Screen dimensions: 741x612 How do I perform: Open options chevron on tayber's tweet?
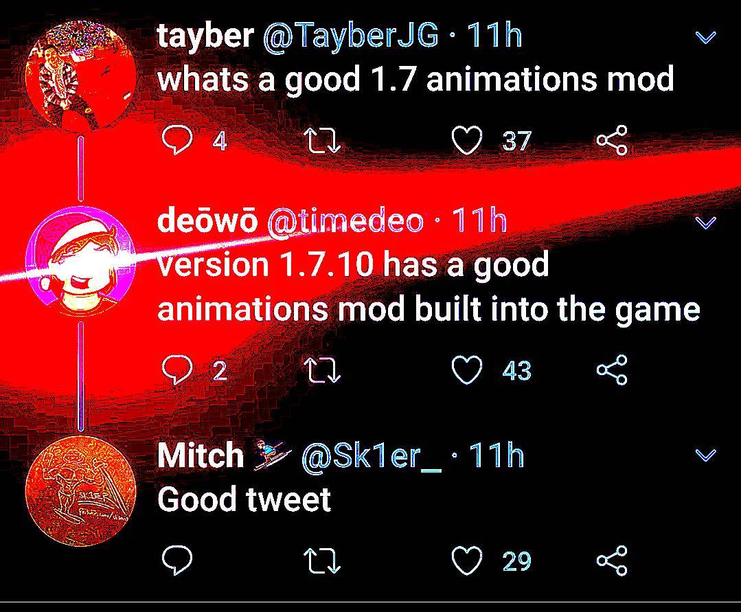coord(706,37)
